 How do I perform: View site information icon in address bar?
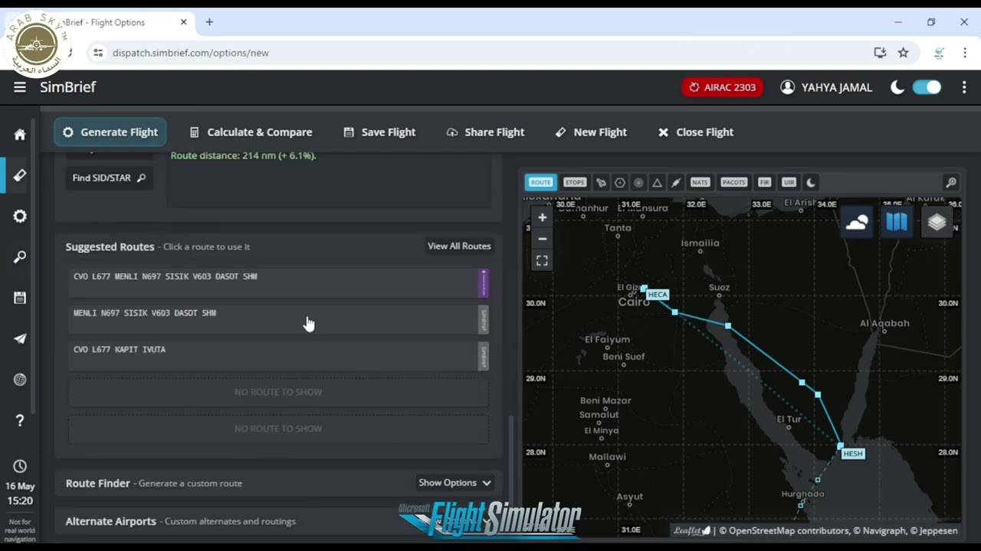click(x=97, y=53)
